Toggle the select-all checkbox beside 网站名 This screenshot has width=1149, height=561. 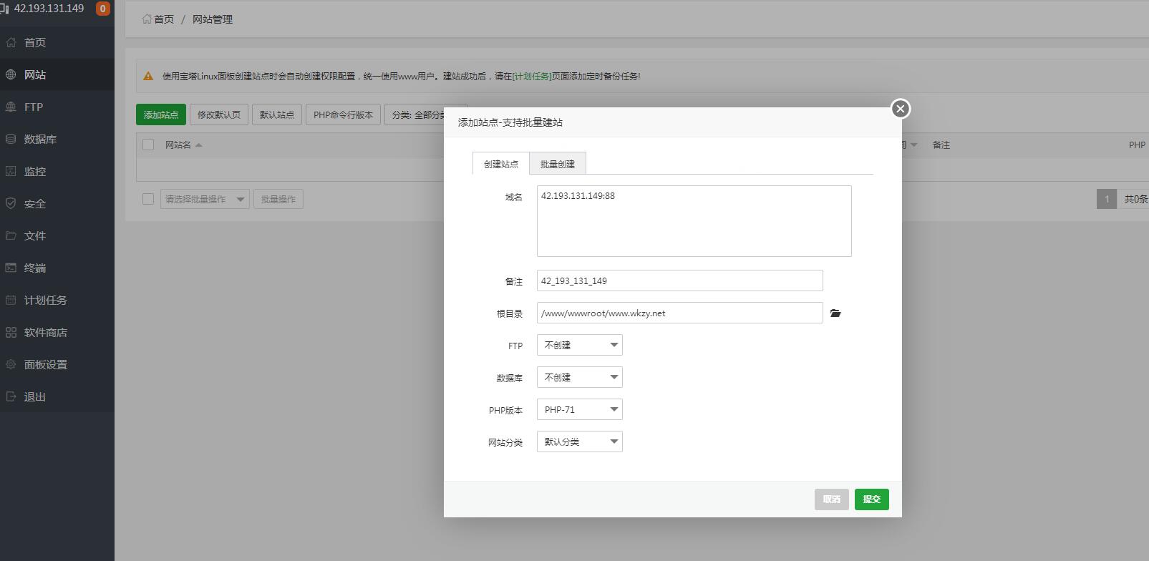(148, 145)
